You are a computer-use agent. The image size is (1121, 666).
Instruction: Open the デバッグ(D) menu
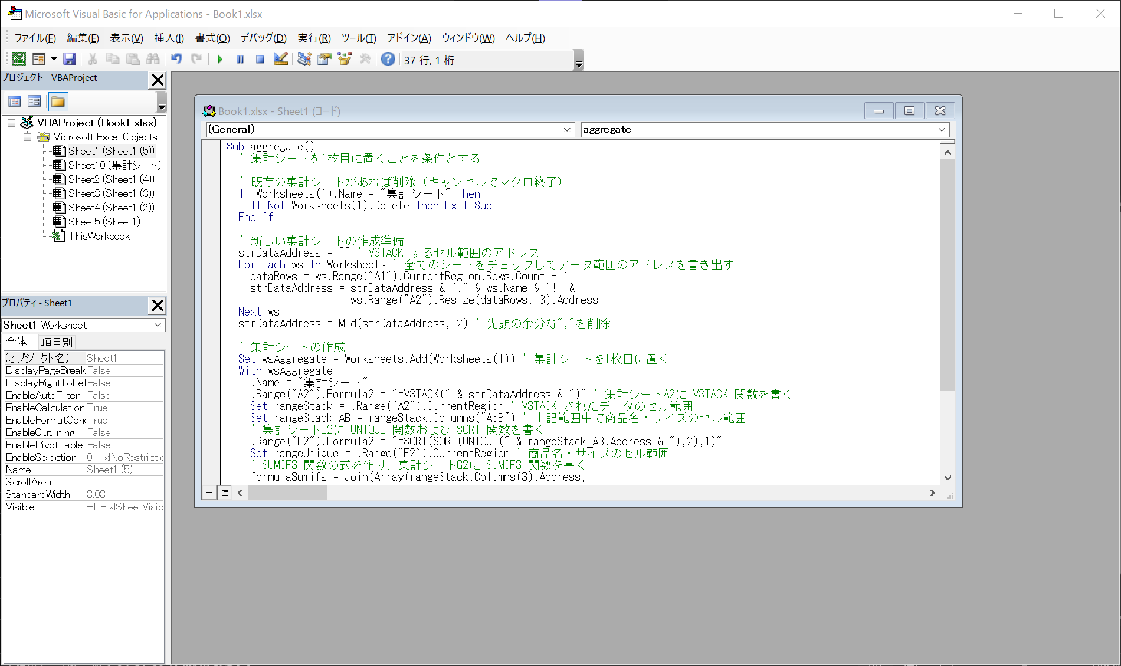click(x=263, y=38)
